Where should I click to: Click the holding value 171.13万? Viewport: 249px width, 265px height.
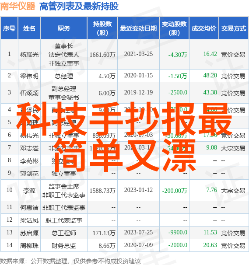pyautogui.click(x=104, y=233)
